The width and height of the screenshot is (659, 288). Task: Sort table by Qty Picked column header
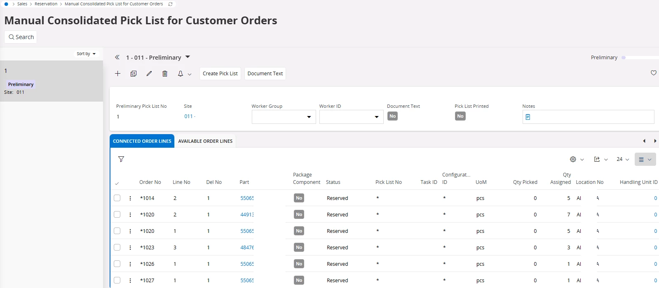pyautogui.click(x=525, y=182)
